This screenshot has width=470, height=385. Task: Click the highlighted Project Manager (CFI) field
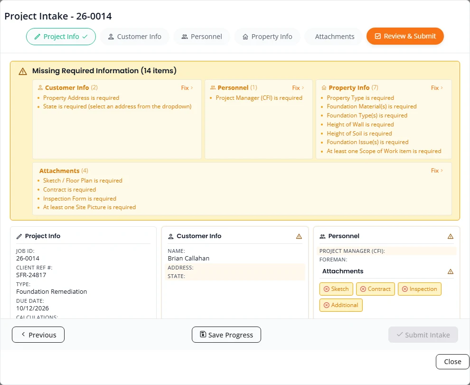click(x=386, y=251)
